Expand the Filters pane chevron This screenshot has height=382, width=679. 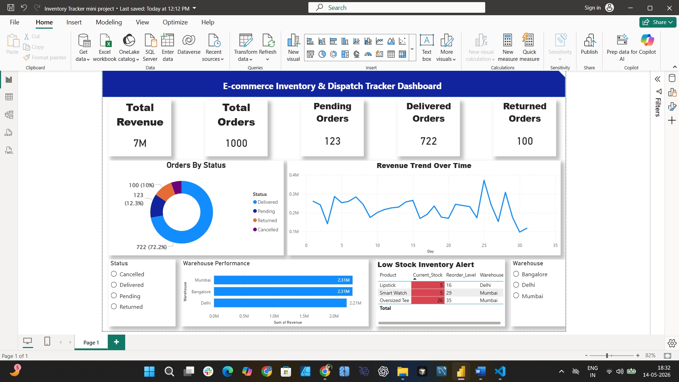point(657,79)
